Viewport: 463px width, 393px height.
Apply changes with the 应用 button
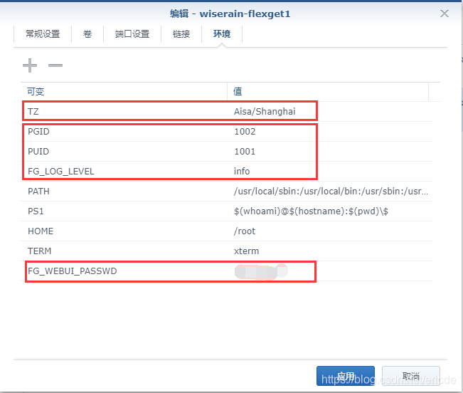pyautogui.click(x=346, y=376)
